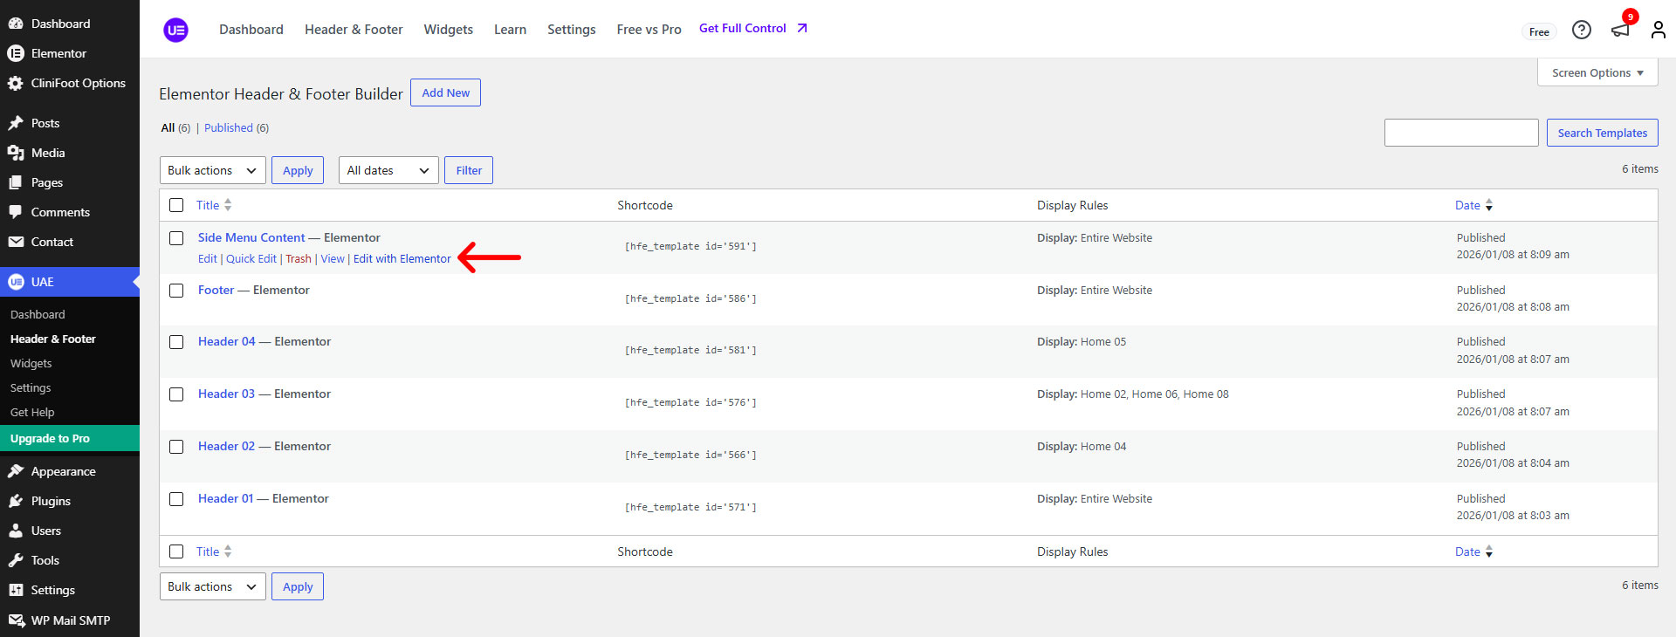Check the Header 04 row checkbox

click(176, 342)
